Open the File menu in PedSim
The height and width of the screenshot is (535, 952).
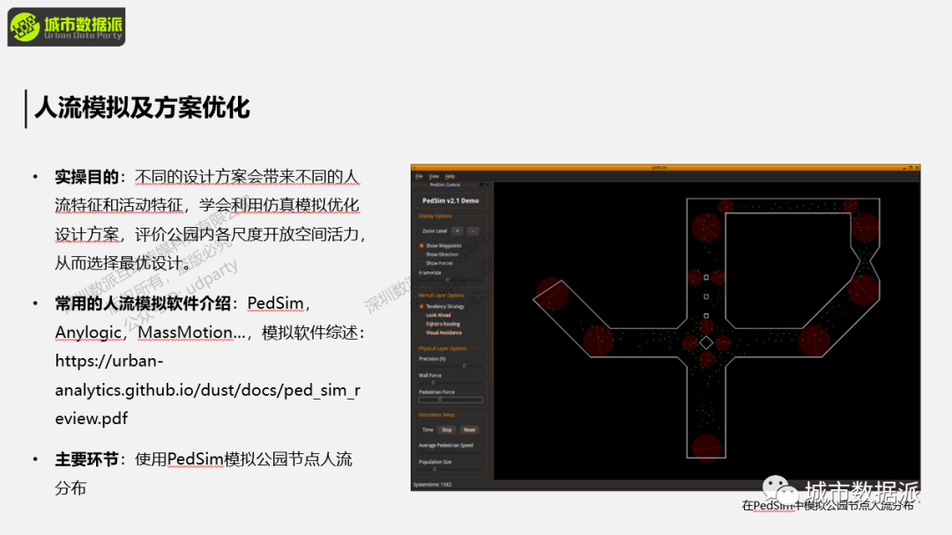[x=419, y=176]
